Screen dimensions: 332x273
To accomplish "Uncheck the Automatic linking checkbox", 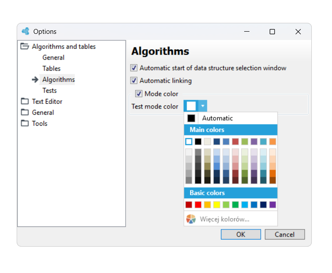I will tap(134, 80).
